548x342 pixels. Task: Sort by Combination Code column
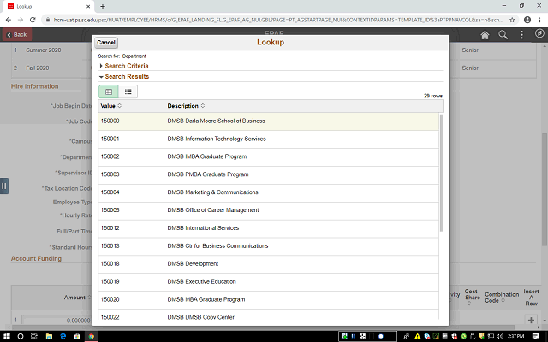pyautogui.click(x=502, y=298)
